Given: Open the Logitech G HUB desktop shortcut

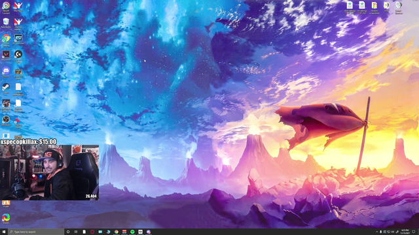Looking at the screenshot, I should 18,56.
